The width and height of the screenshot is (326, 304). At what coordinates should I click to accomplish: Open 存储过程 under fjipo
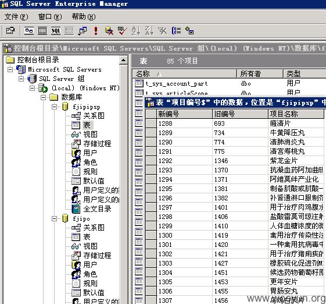tap(97, 255)
